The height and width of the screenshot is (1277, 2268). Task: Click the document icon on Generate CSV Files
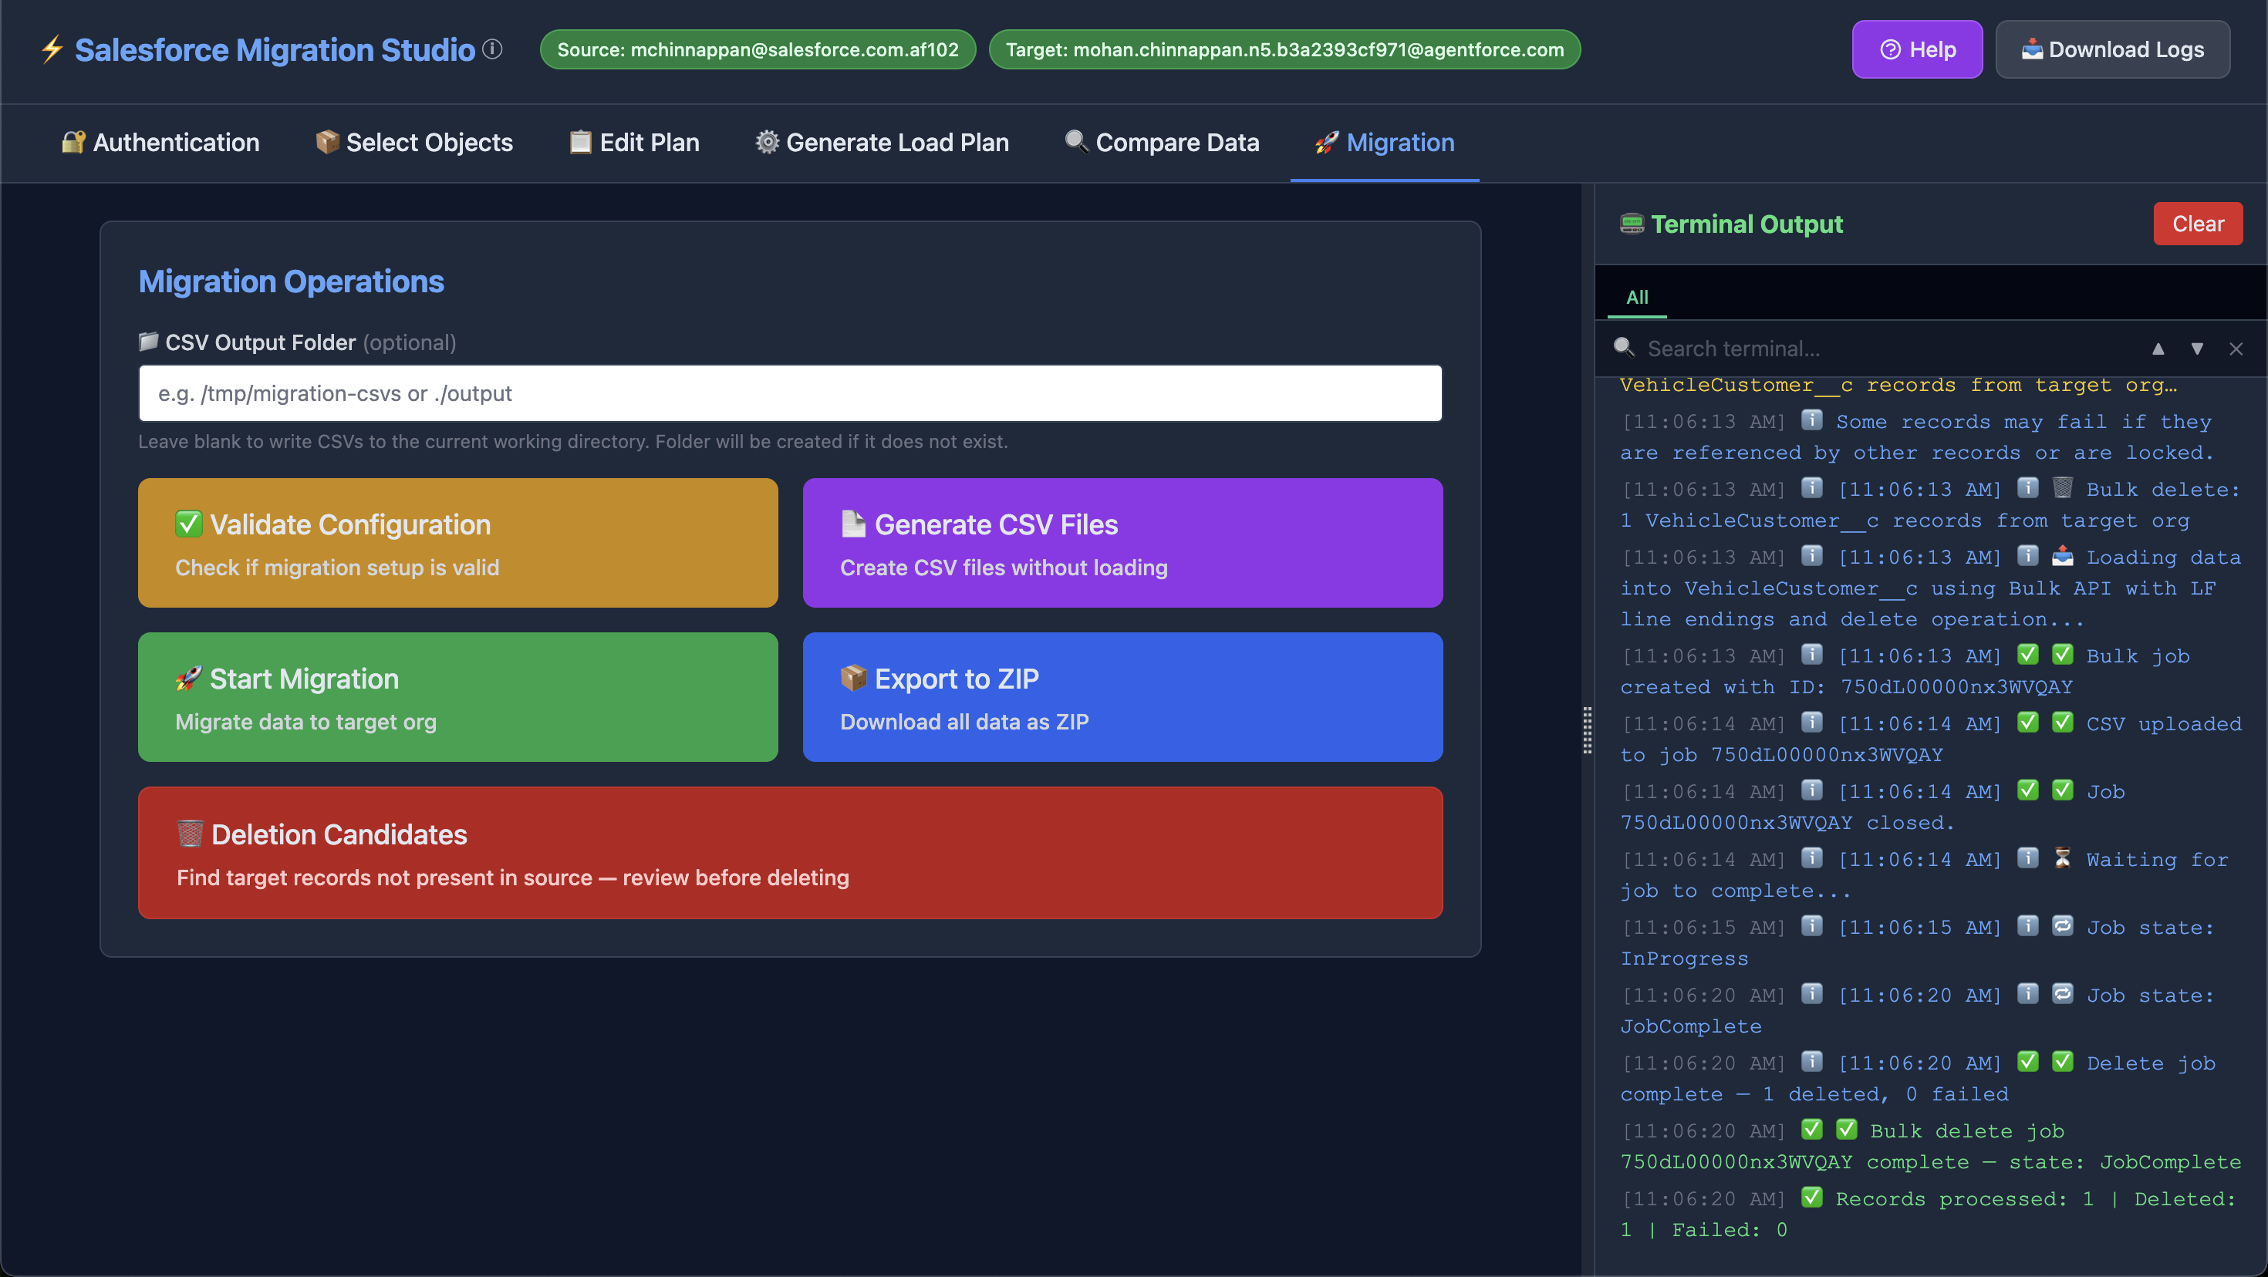853,524
